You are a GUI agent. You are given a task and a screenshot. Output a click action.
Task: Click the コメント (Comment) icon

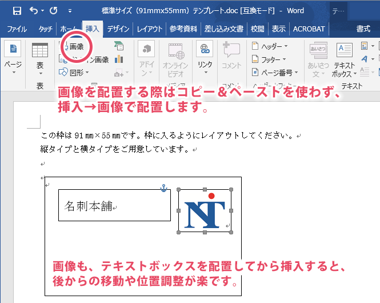click(x=231, y=50)
